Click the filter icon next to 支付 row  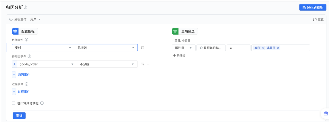click(x=142, y=48)
